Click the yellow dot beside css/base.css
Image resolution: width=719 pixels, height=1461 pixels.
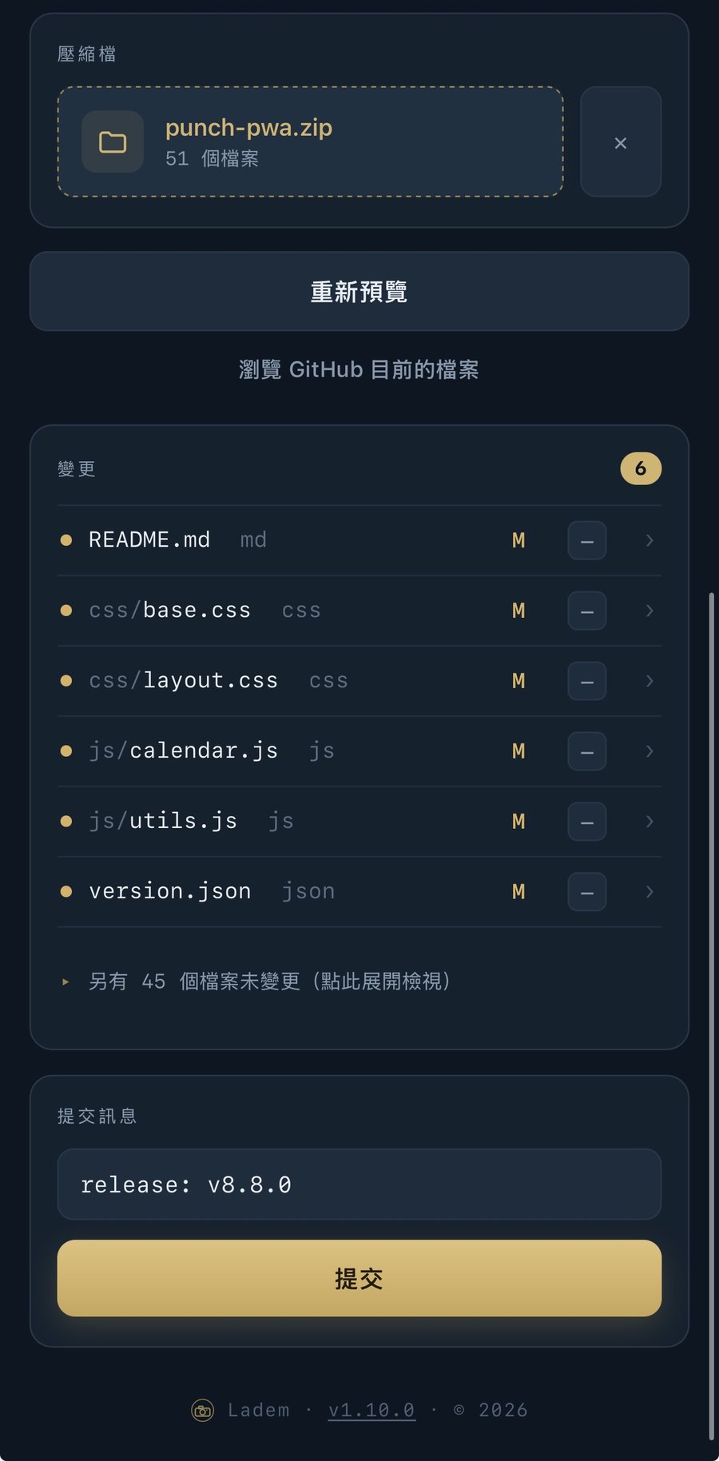click(66, 611)
